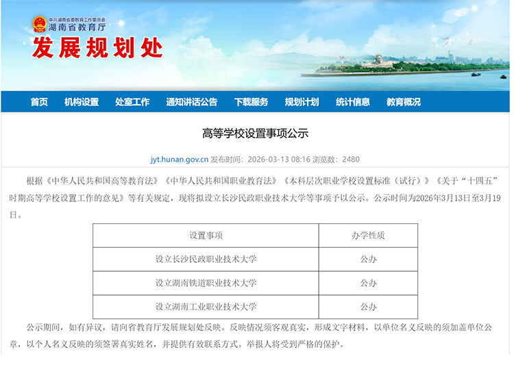Viewport: 514px width, 365px height.
Task: Open the 通知讲话公告 menu item
Action: coord(191,102)
